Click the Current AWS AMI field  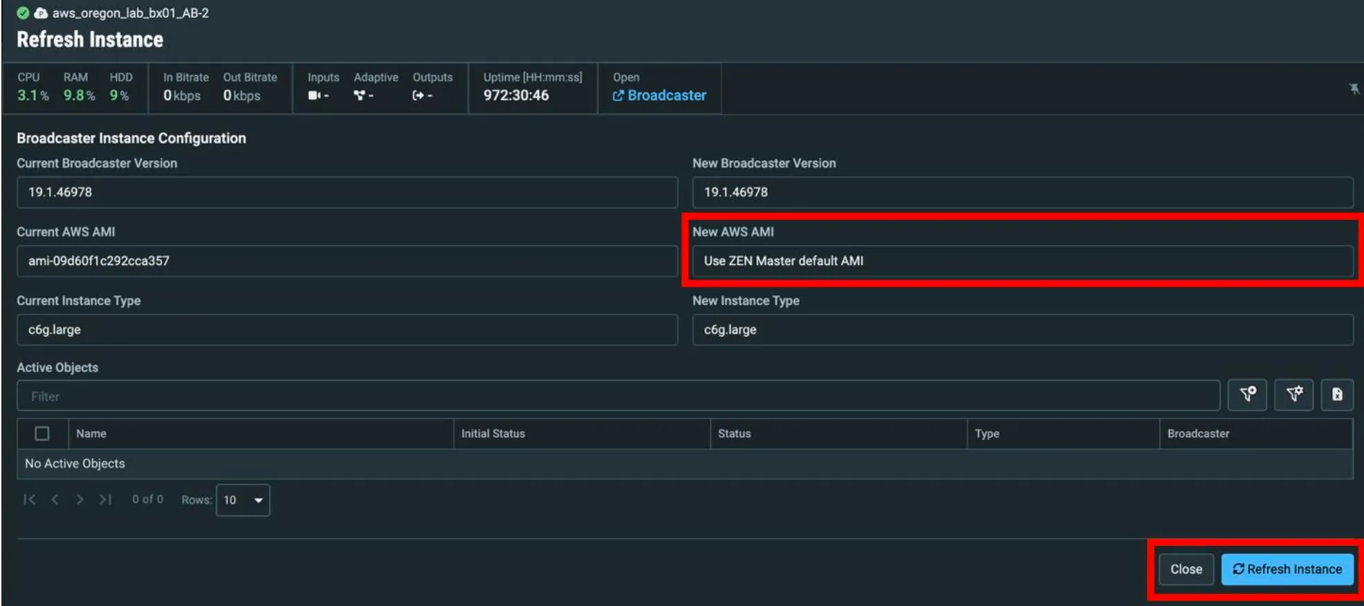pos(347,261)
